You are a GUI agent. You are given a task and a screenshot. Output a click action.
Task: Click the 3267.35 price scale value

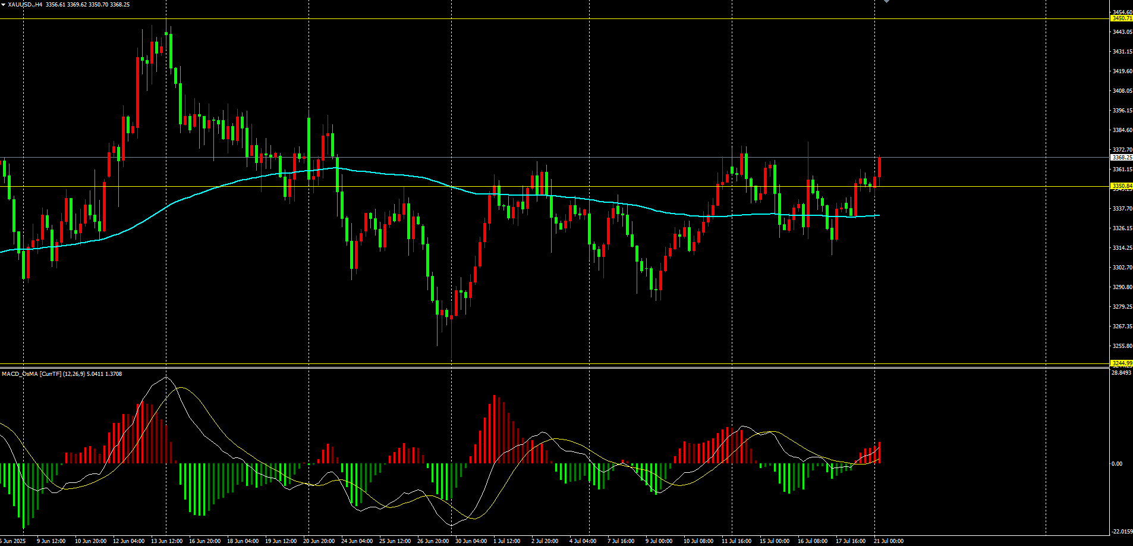[1122, 327]
